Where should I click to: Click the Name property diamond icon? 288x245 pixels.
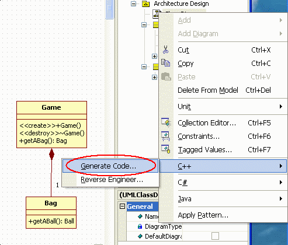(x=140, y=216)
